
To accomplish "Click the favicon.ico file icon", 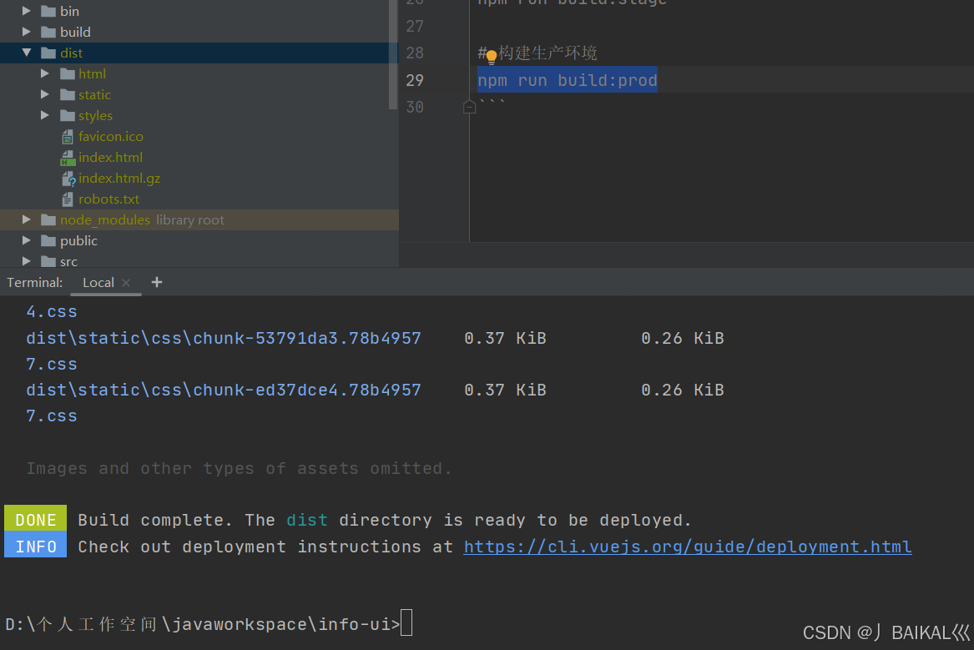I will (68, 137).
